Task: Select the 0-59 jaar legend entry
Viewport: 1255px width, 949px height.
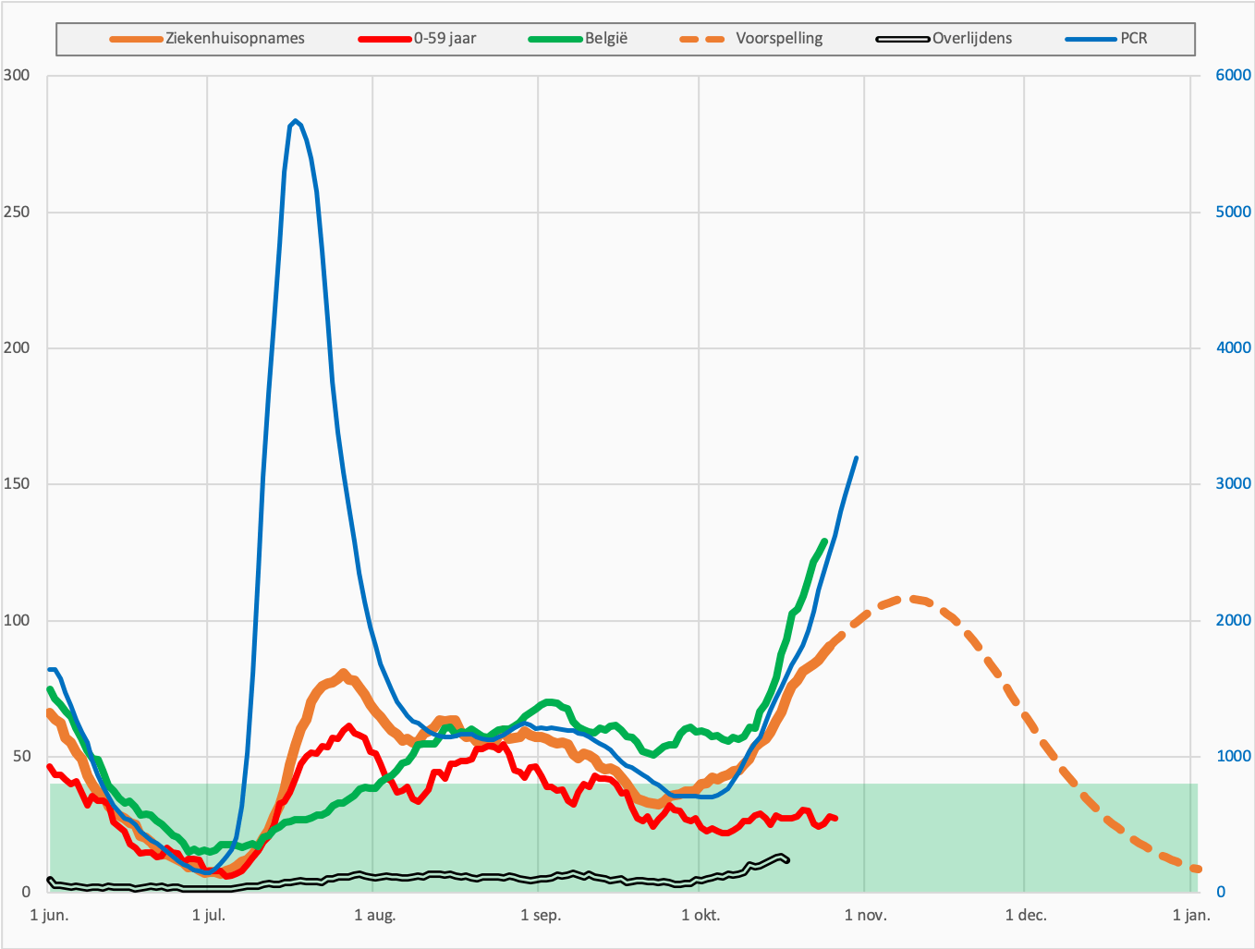Action: [445, 39]
